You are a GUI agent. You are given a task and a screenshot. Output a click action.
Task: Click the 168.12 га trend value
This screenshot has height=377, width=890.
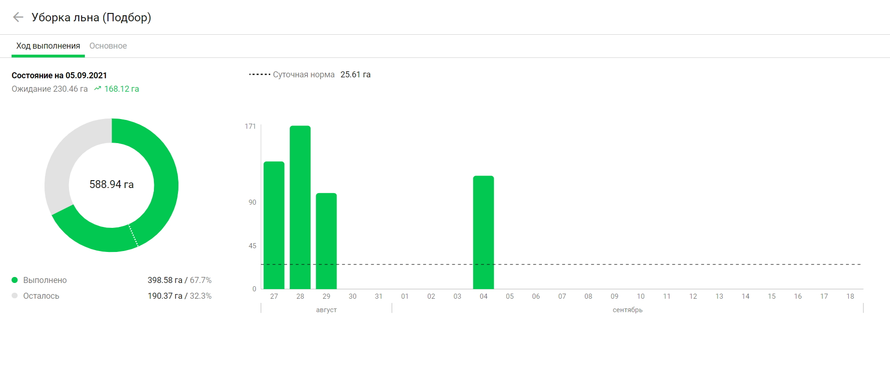pos(121,89)
